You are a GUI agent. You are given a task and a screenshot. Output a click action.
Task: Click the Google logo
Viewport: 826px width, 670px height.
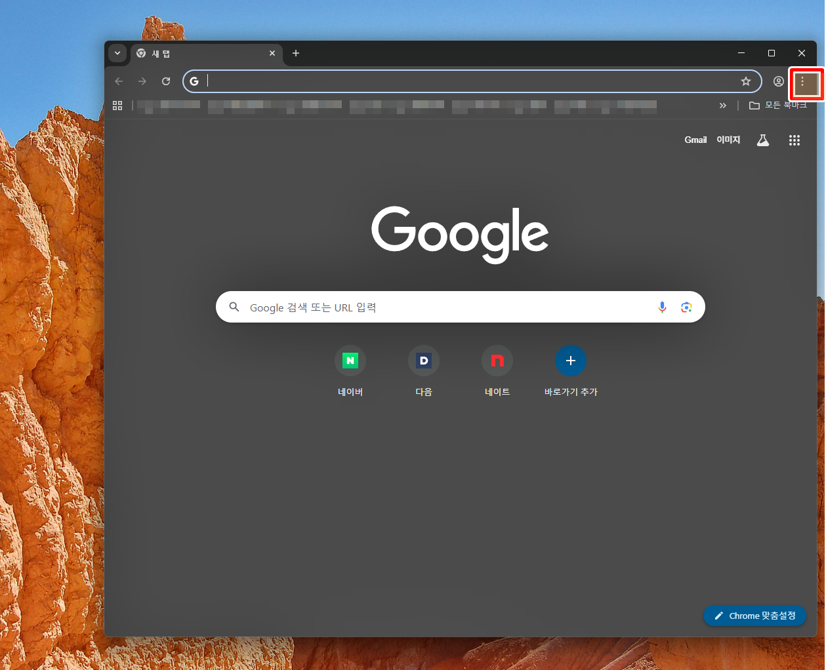pos(460,235)
